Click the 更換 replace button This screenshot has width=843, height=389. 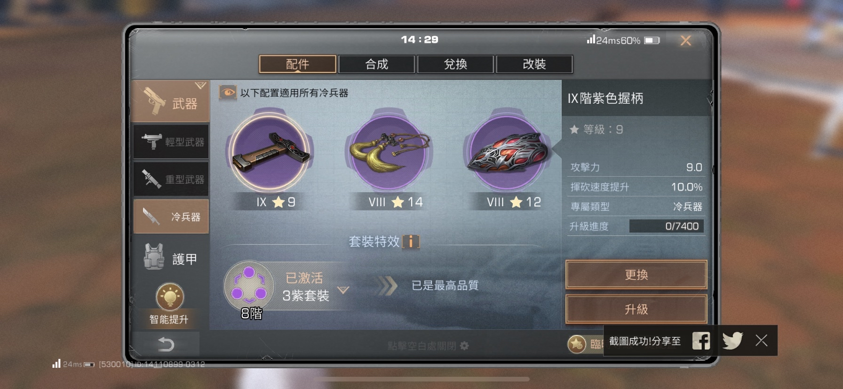pyautogui.click(x=636, y=274)
